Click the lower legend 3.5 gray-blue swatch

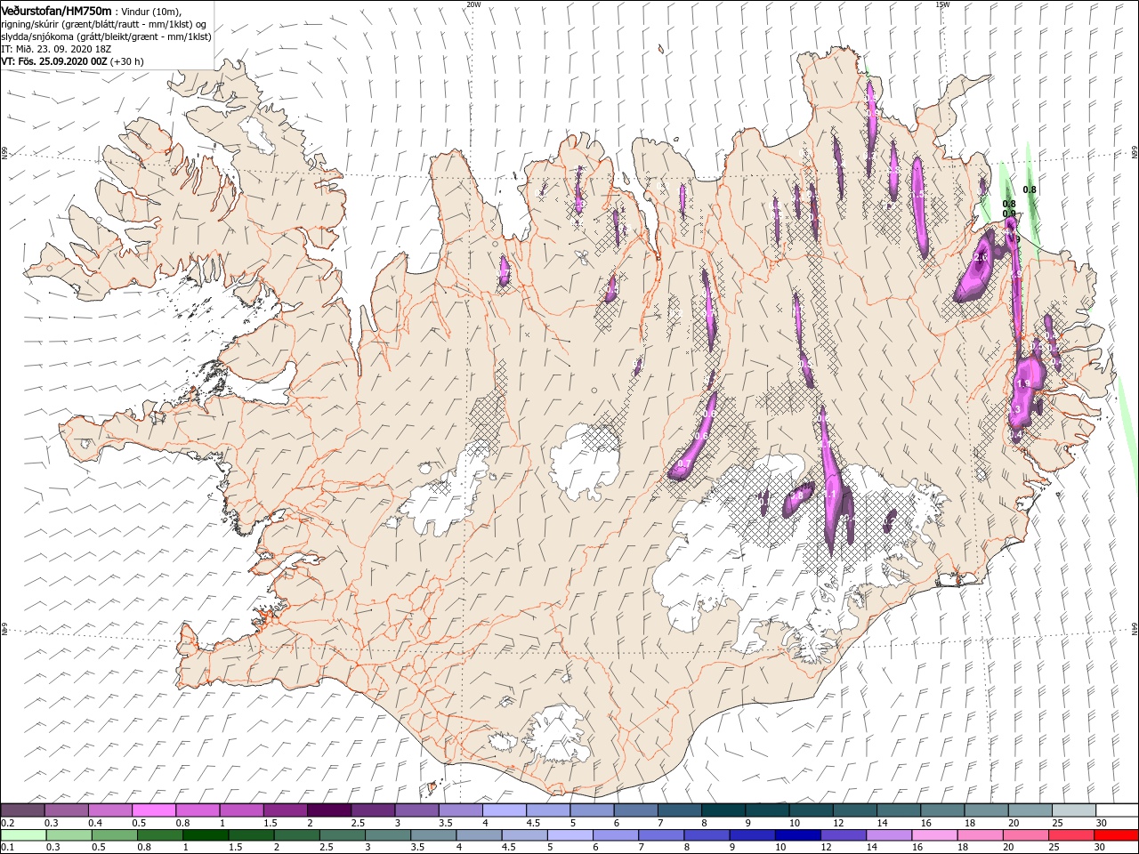[x=432, y=835]
